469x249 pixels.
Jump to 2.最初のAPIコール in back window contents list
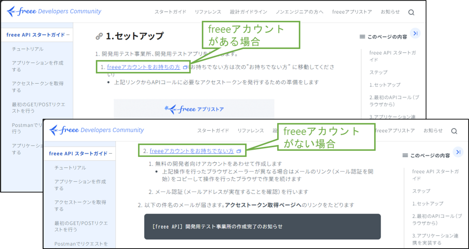[x=394, y=101]
